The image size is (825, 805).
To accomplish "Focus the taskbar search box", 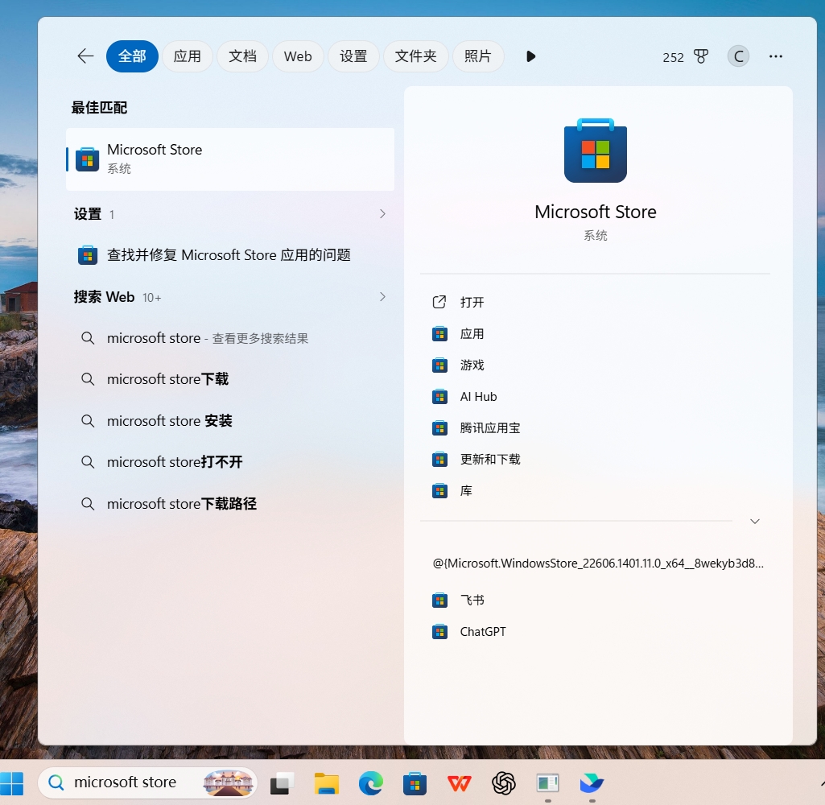I will tap(147, 782).
